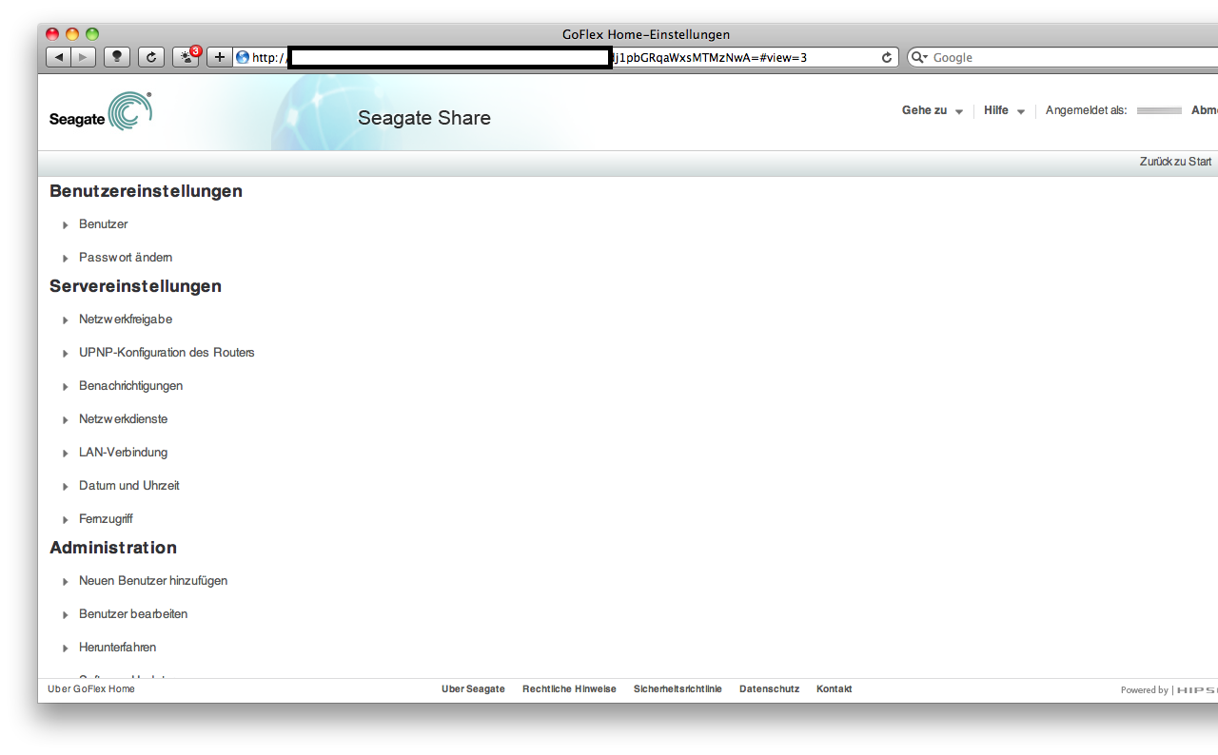Viewport: 1218px width, 755px height.
Task: Open the Sicherheitsrichtlinie footer link
Action: pyautogui.click(x=678, y=688)
